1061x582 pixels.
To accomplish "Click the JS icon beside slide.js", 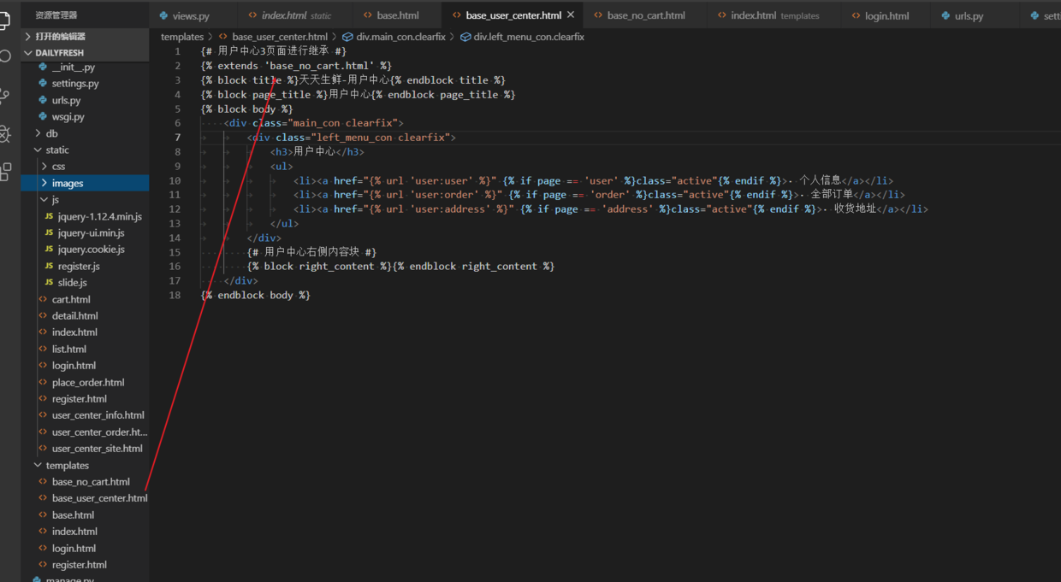I will tap(49, 282).
